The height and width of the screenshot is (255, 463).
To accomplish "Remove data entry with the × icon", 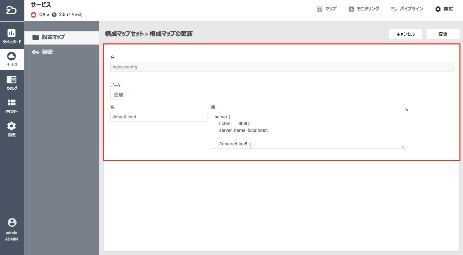I will [407, 110].
